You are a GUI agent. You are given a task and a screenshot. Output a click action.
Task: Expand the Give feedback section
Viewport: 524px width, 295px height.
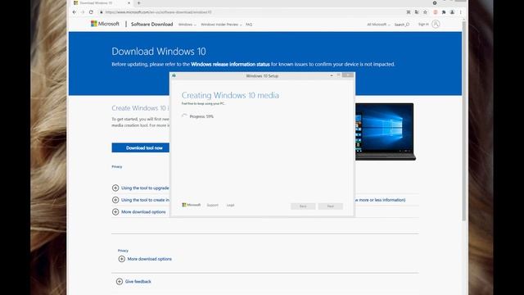tap(133, 282)
